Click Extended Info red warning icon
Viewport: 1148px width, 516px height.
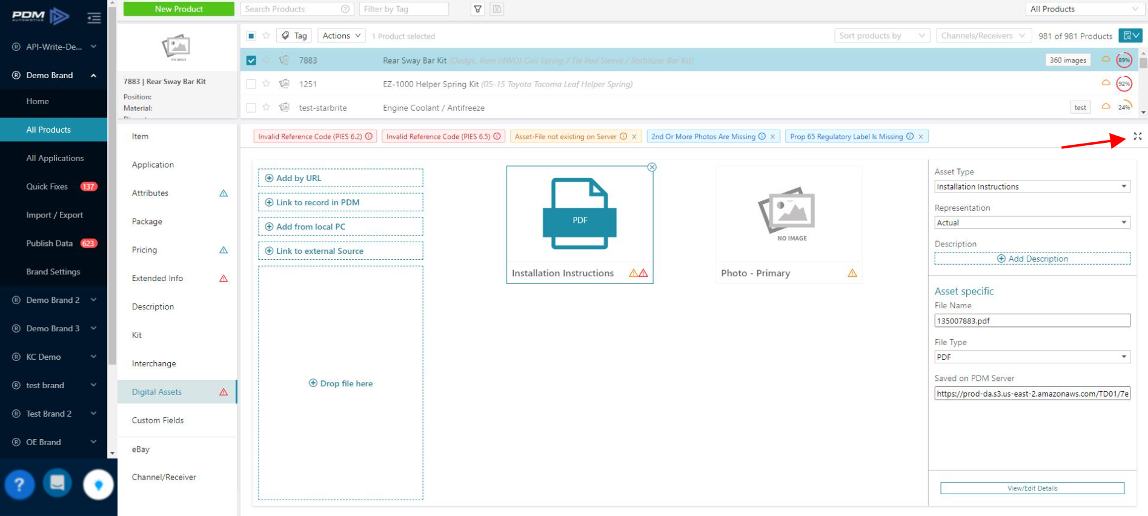(x=224, y=279)
